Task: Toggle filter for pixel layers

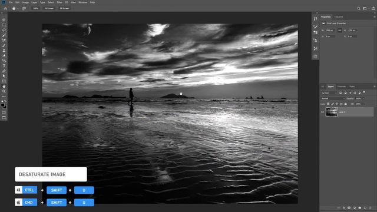Action: [x=340, y=93]
